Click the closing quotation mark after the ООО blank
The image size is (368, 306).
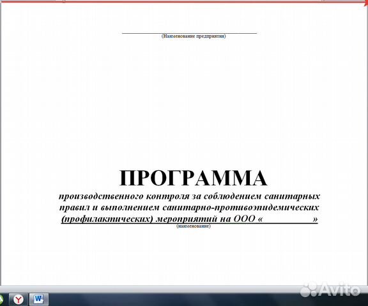coord(315,219)
